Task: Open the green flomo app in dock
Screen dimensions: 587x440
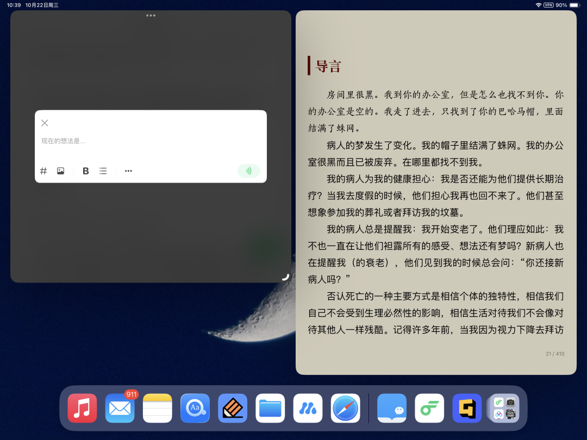Action: (x=429, y=408)
